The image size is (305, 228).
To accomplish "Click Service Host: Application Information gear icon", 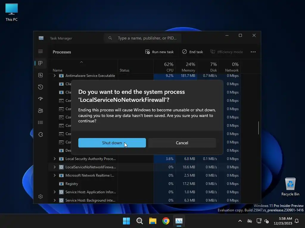I will 61,192.
